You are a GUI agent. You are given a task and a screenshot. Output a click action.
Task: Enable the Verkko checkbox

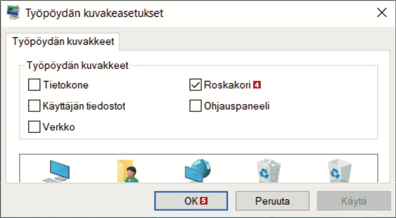tap(34, 127)
